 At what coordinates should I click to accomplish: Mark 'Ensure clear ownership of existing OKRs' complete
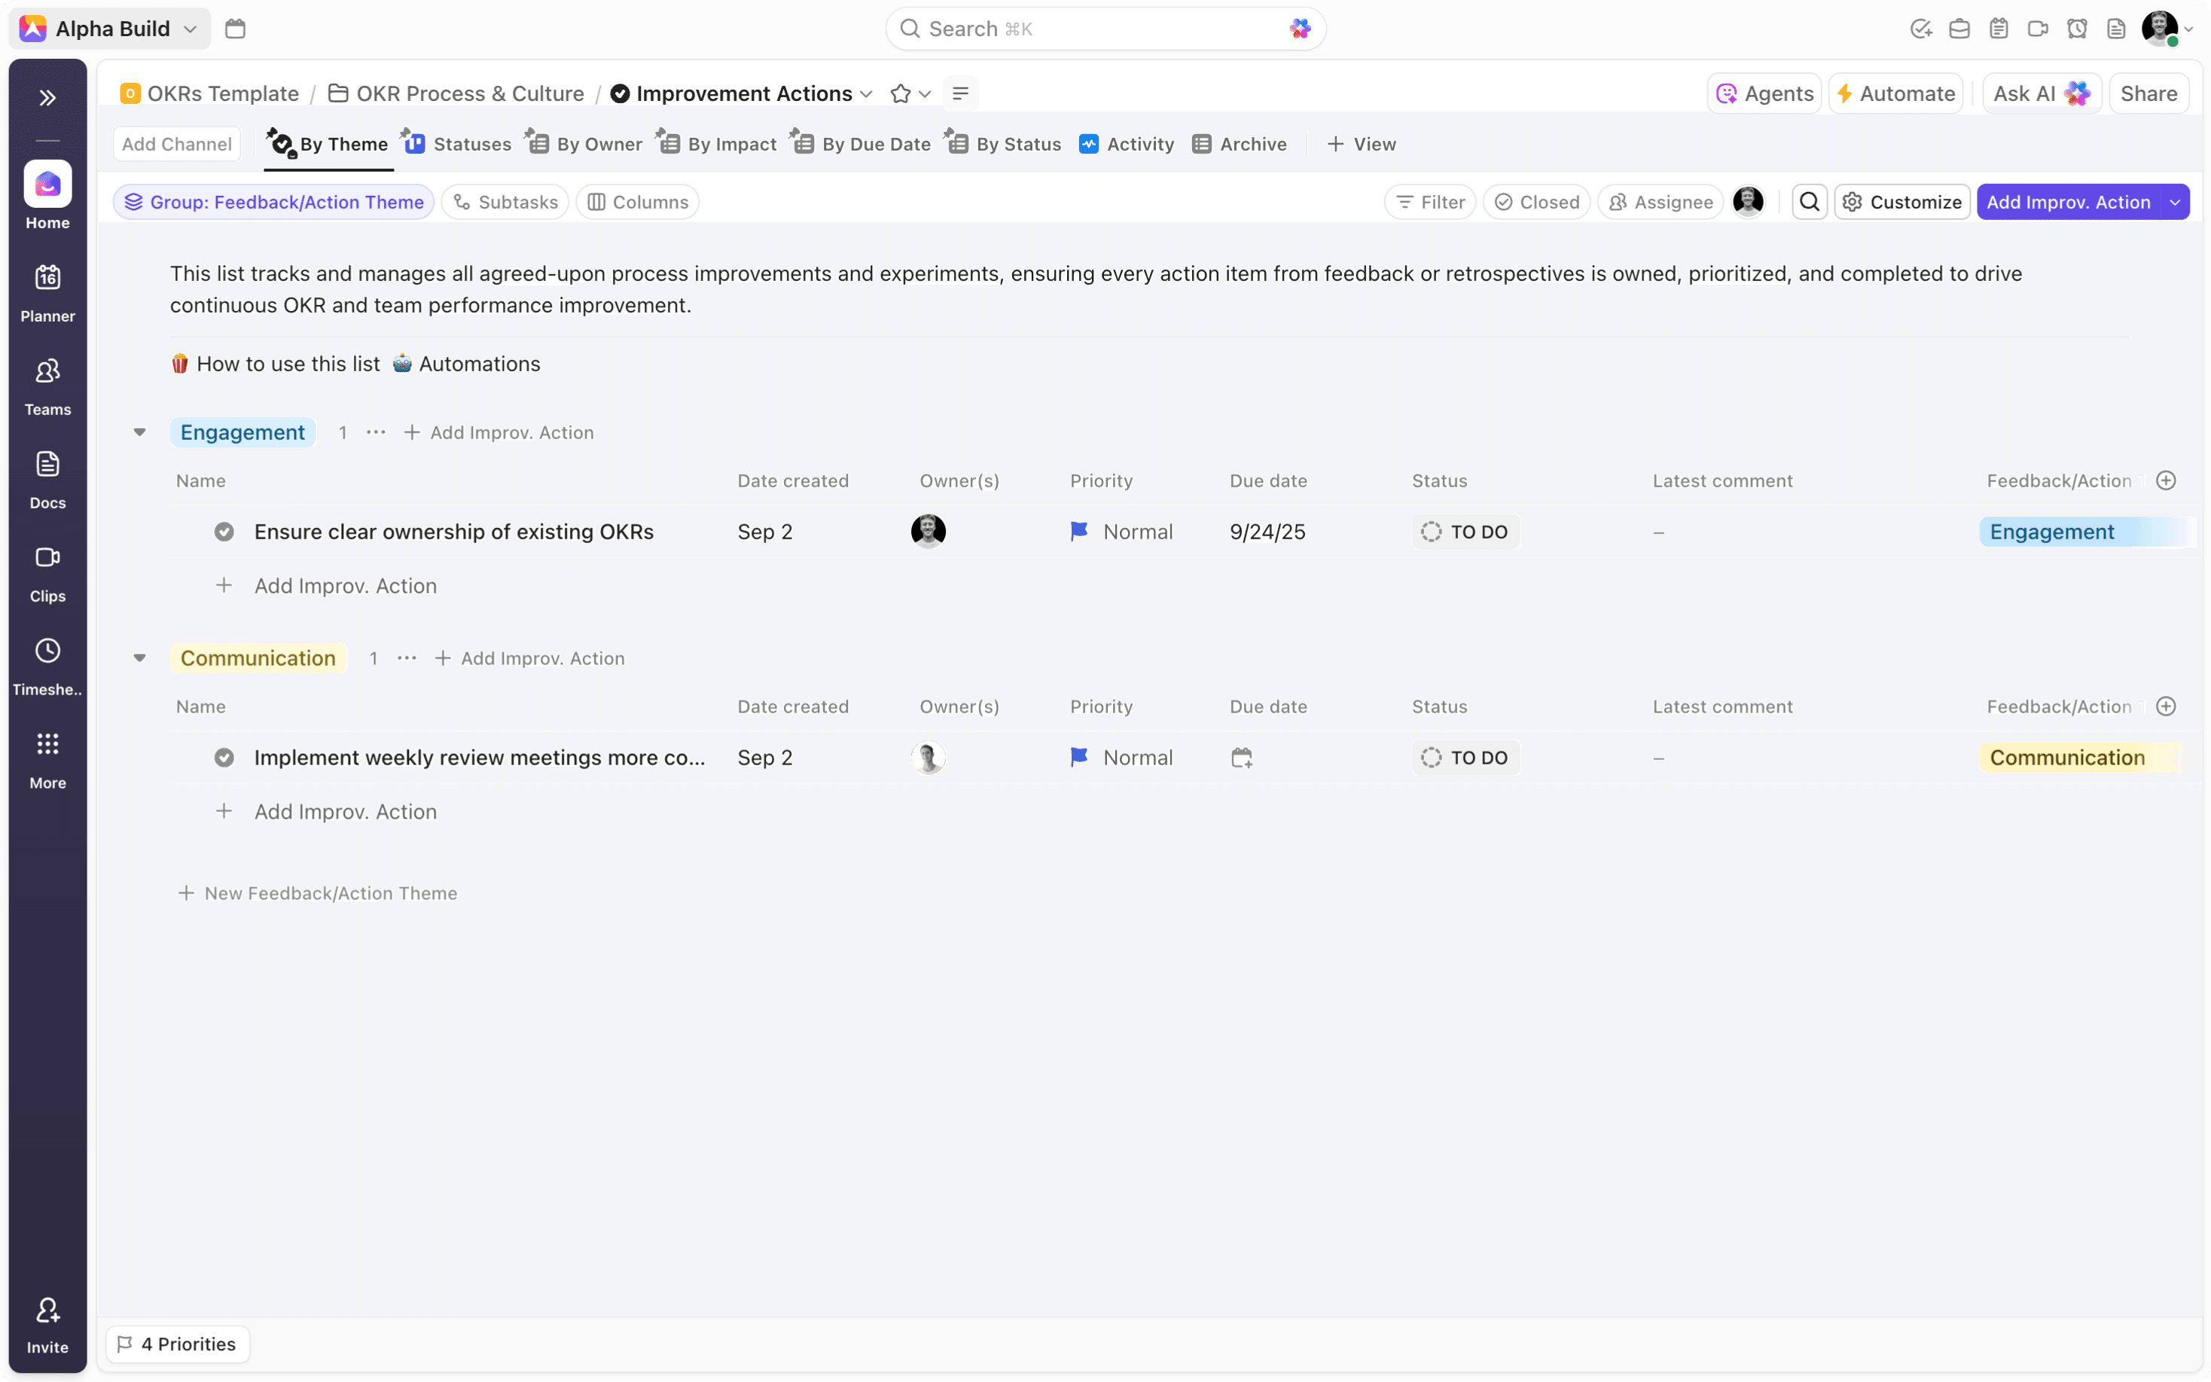pyautogui.click(x=224, y=532)
